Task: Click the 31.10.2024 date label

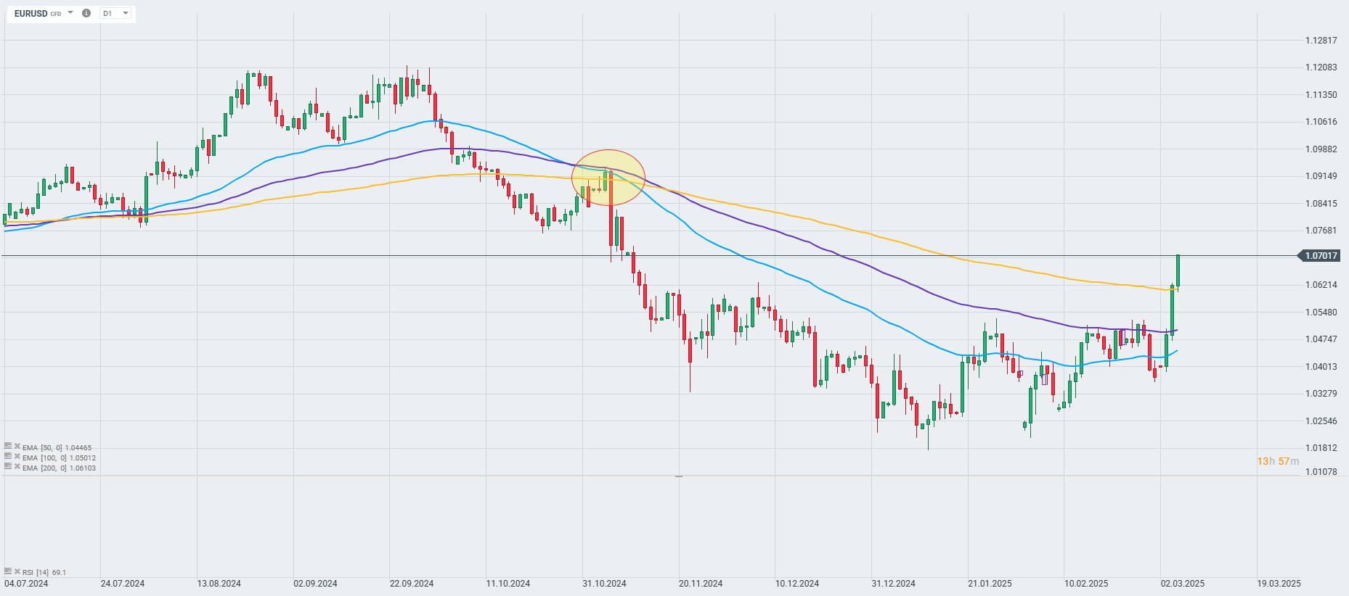Action: (604, 584)
